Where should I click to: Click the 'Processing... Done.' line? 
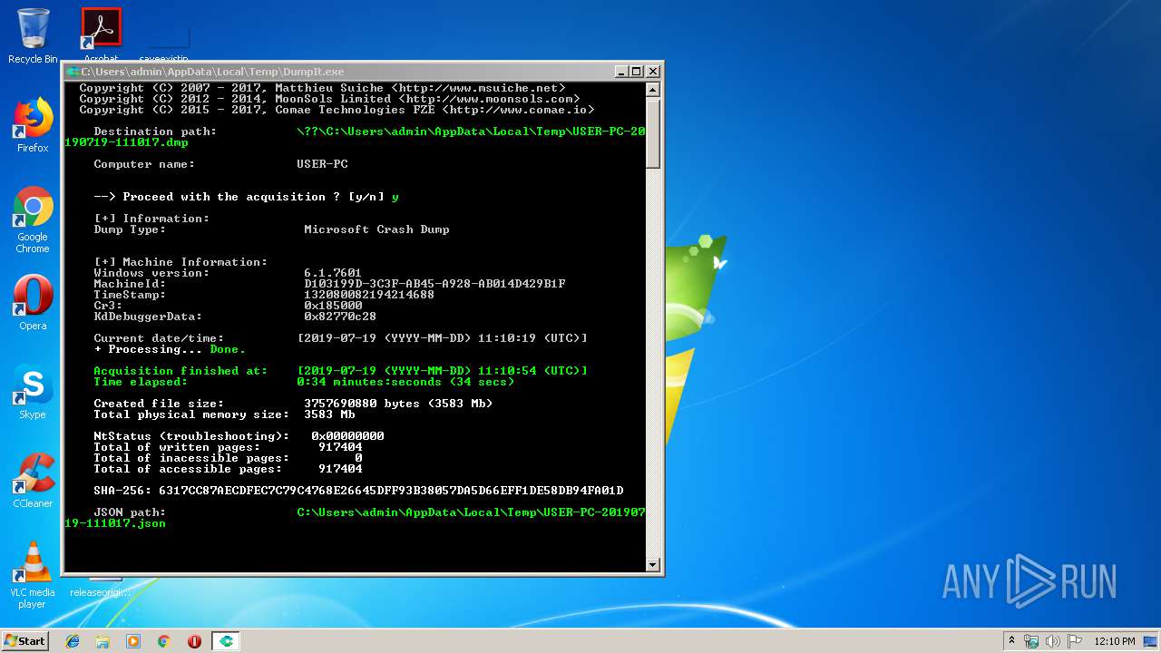tap(170, 349)
